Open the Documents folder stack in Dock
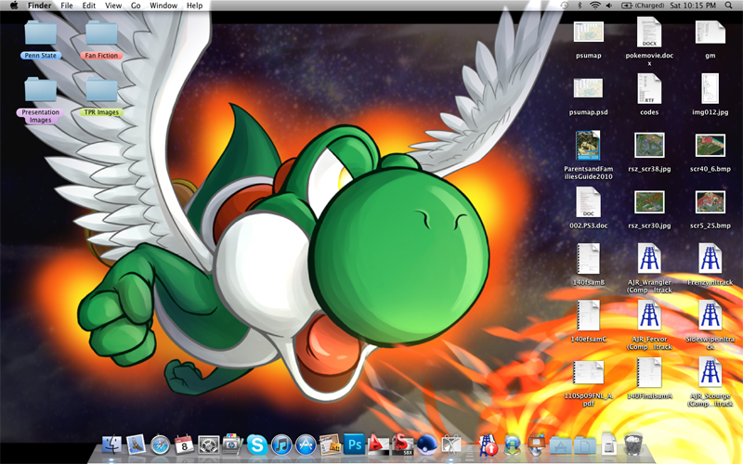 (585, 446)
